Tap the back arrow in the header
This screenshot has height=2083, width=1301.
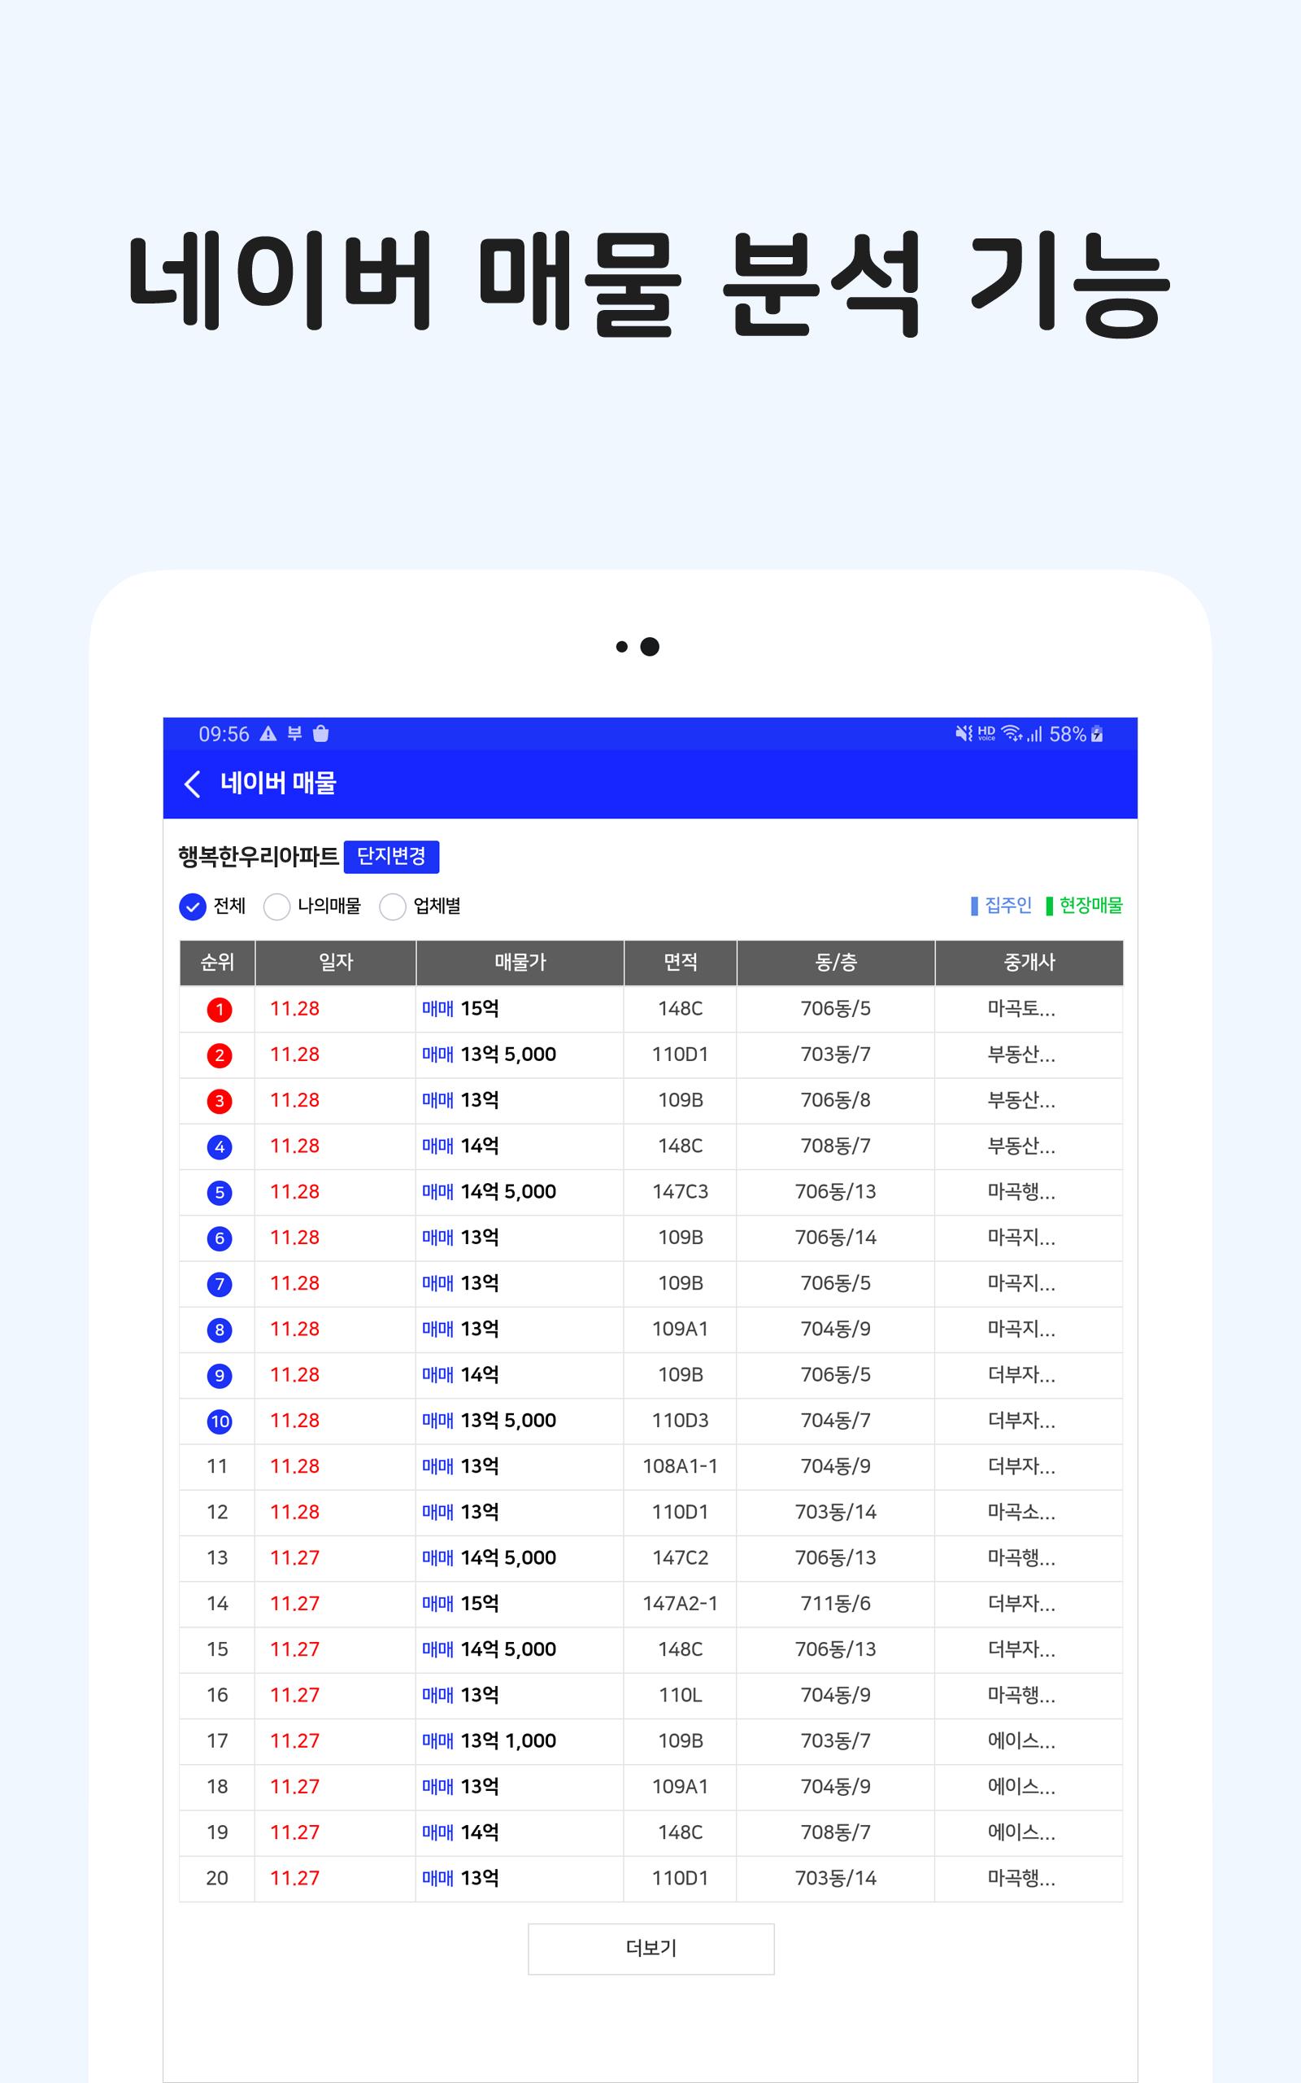point(193,784)
